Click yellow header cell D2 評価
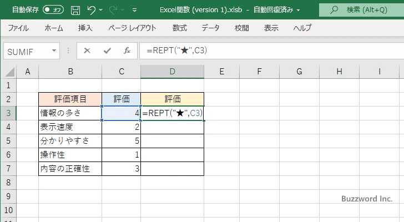 click(173, 99)
